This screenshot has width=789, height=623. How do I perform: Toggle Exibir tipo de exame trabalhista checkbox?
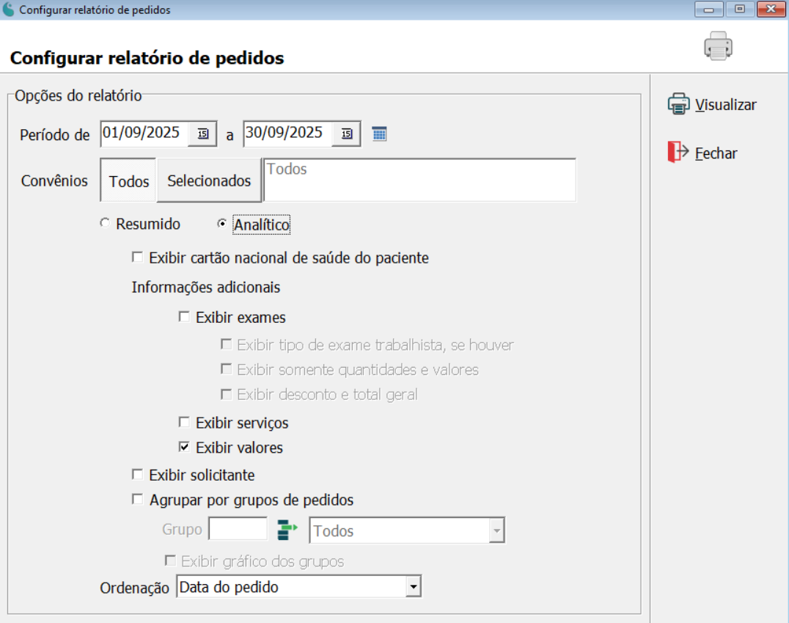point(227,344)
